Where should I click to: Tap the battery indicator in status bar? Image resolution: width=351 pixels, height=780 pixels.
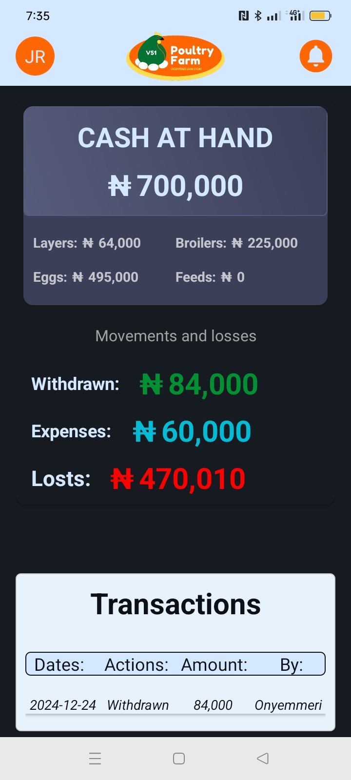(320, 16)
